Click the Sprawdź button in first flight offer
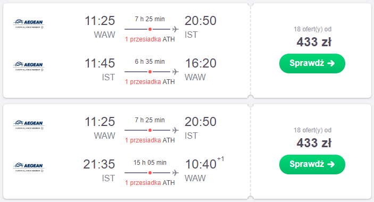 point(312,63)
